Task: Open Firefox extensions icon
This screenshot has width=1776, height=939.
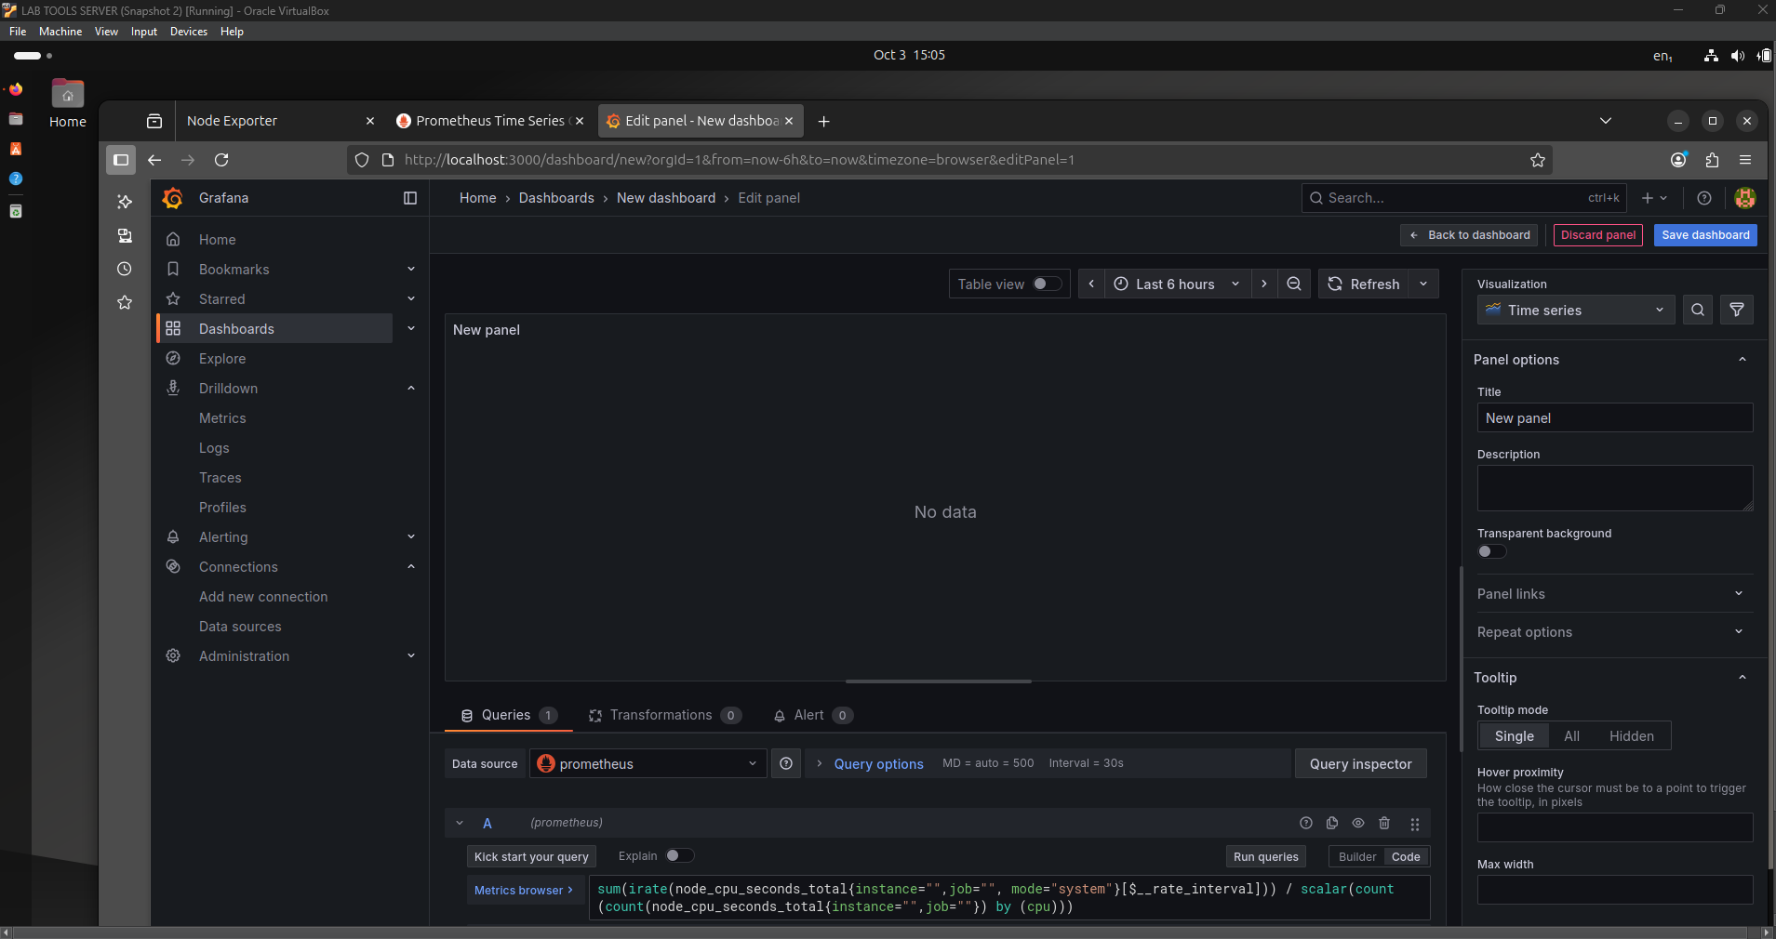Action: 1712,160
